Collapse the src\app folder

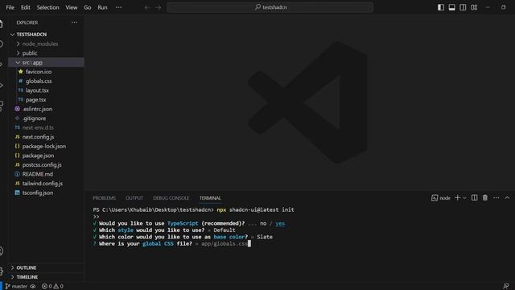click(46, 63)
